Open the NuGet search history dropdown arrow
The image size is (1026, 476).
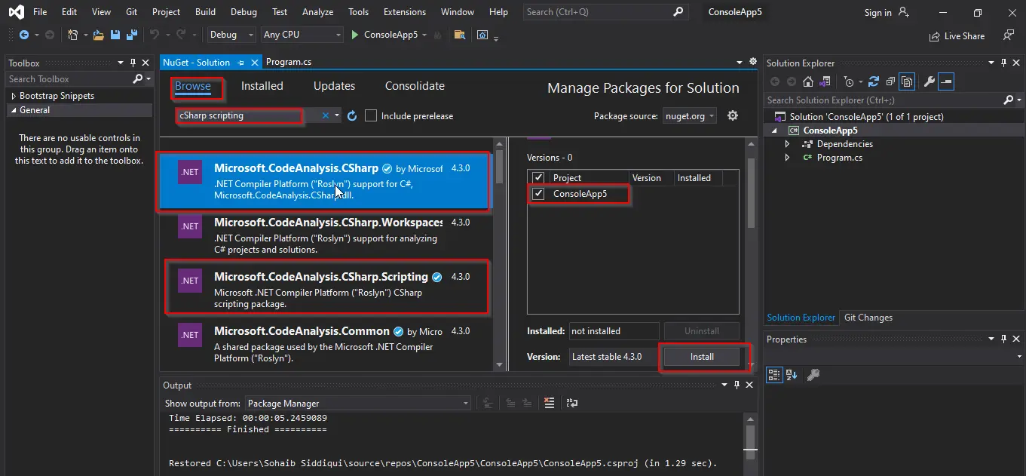tap(337, 115)
